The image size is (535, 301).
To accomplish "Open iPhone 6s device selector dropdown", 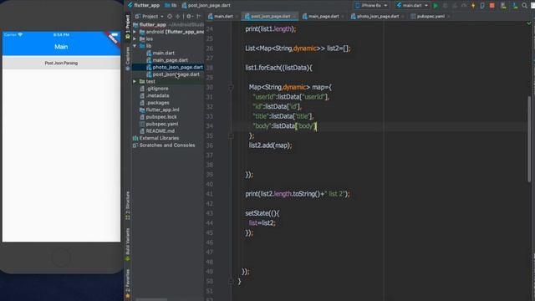I will [371, 6].
